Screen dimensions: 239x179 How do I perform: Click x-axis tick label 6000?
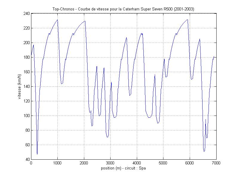[x=190, y=163]
